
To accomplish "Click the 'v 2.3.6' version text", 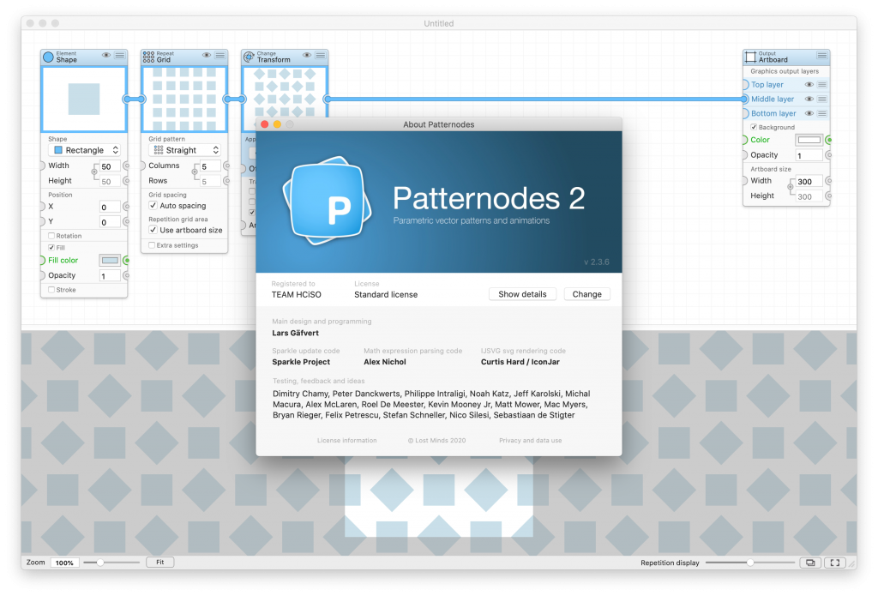I will tap(597, 262).
